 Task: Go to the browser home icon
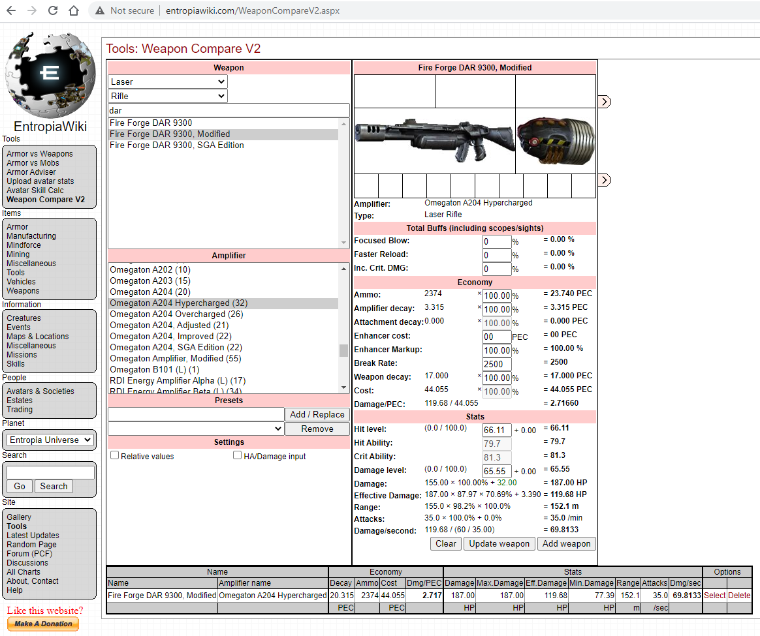tap(74, 10)
